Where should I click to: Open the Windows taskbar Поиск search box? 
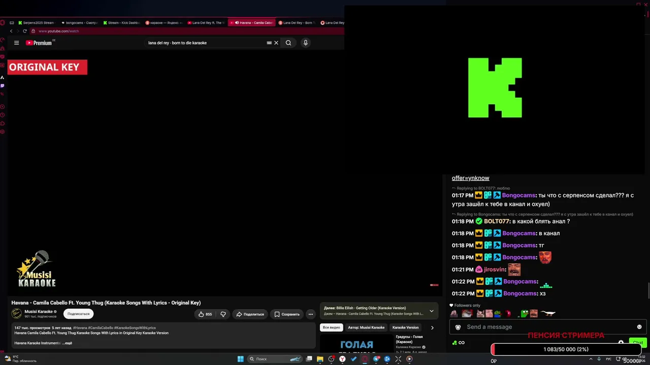tap(275, 359)
